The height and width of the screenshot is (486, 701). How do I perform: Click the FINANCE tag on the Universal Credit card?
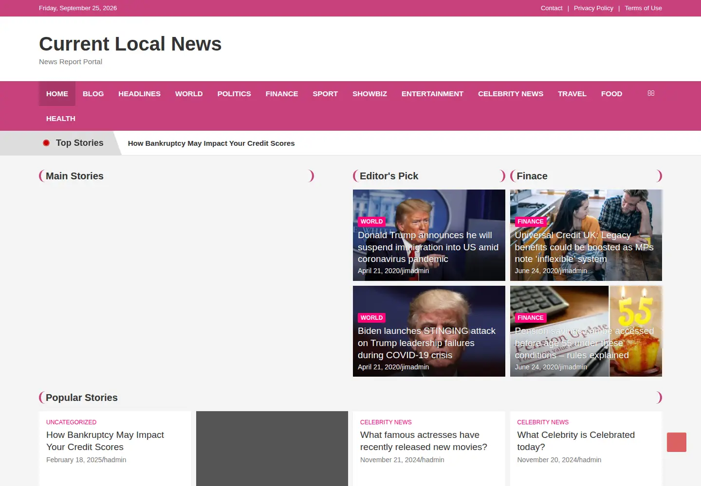531,222
